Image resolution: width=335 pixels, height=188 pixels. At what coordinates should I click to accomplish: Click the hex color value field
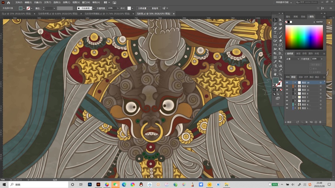pyautogui.click(x=319, y=22)
